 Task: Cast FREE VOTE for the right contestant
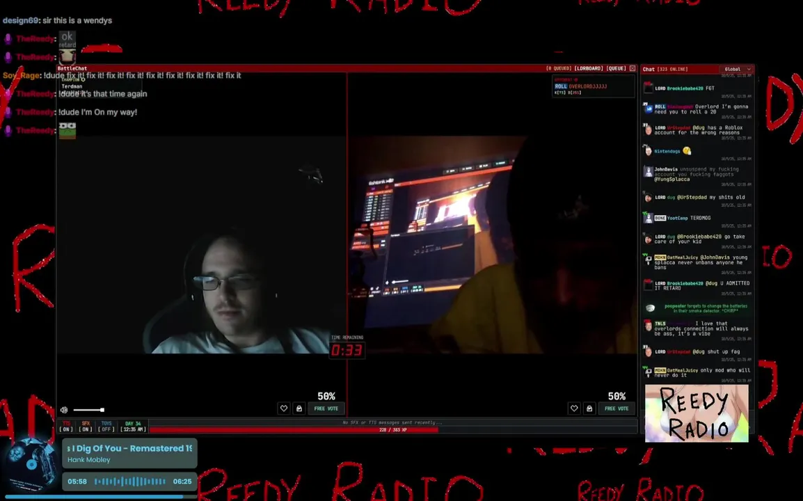click(x=617, y=408)
